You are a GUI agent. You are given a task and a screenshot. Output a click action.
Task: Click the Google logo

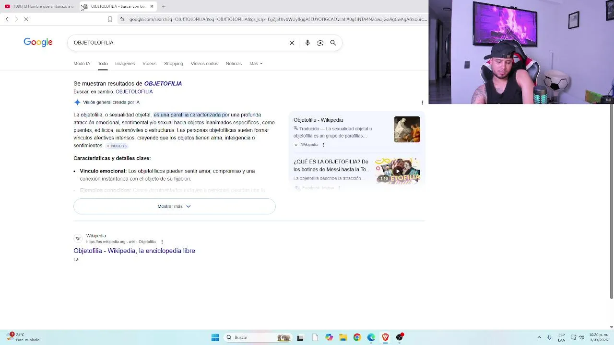(x=38, y=43)
